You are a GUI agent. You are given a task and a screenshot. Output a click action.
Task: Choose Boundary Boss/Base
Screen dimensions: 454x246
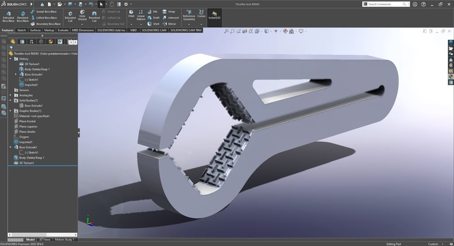coord(46,24)
